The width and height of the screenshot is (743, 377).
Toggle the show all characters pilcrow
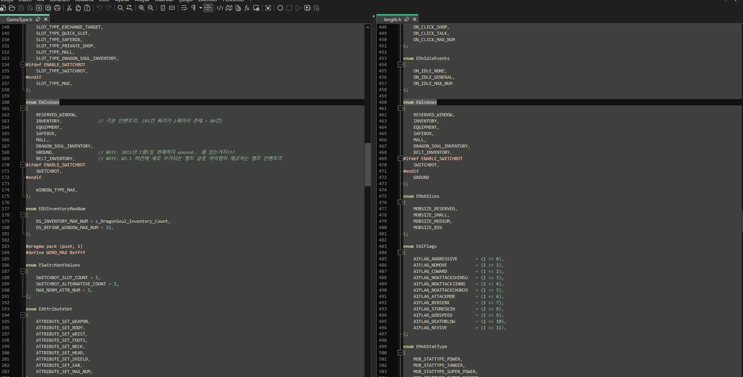(x=193, y=8)
